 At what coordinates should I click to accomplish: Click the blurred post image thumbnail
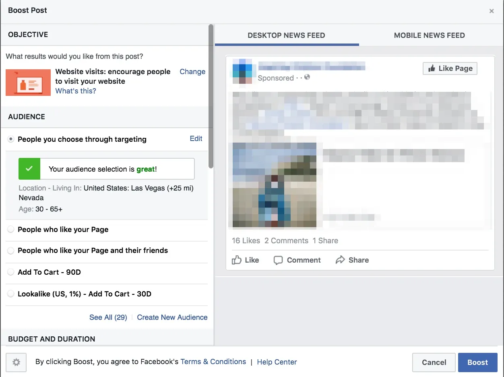[275, 186]
